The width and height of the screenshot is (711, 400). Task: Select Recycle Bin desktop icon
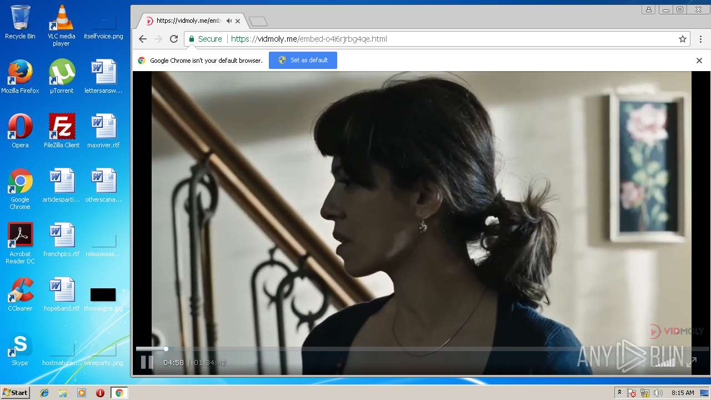pyautogui.click(x=20, y=22)
